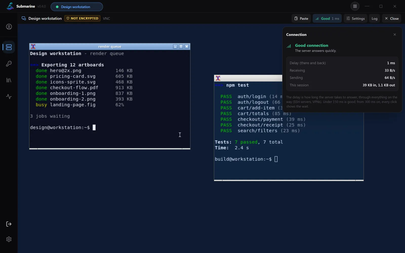Close the remote session

pyautogui.click(x=392, y=18)
